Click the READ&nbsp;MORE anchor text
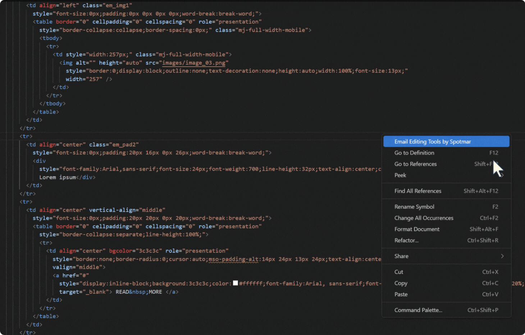 coord(138,292)
